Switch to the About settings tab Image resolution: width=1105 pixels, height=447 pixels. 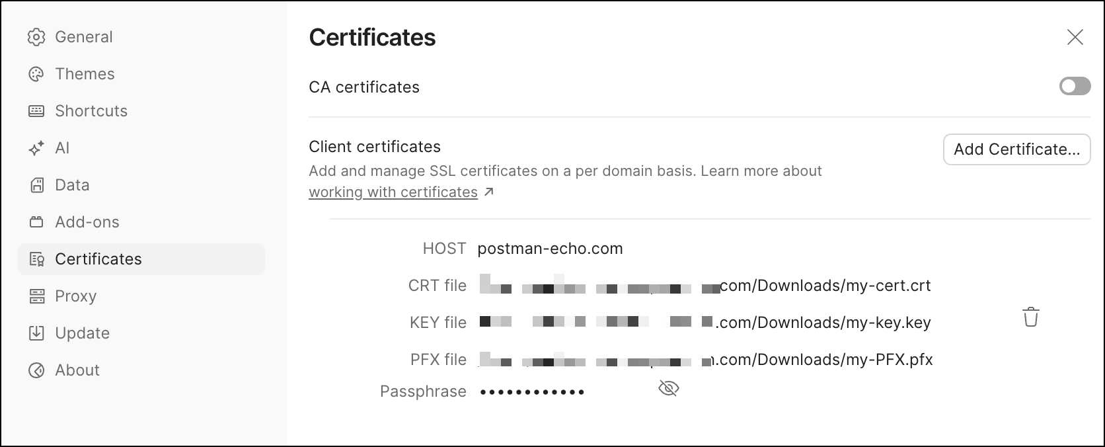77,370
